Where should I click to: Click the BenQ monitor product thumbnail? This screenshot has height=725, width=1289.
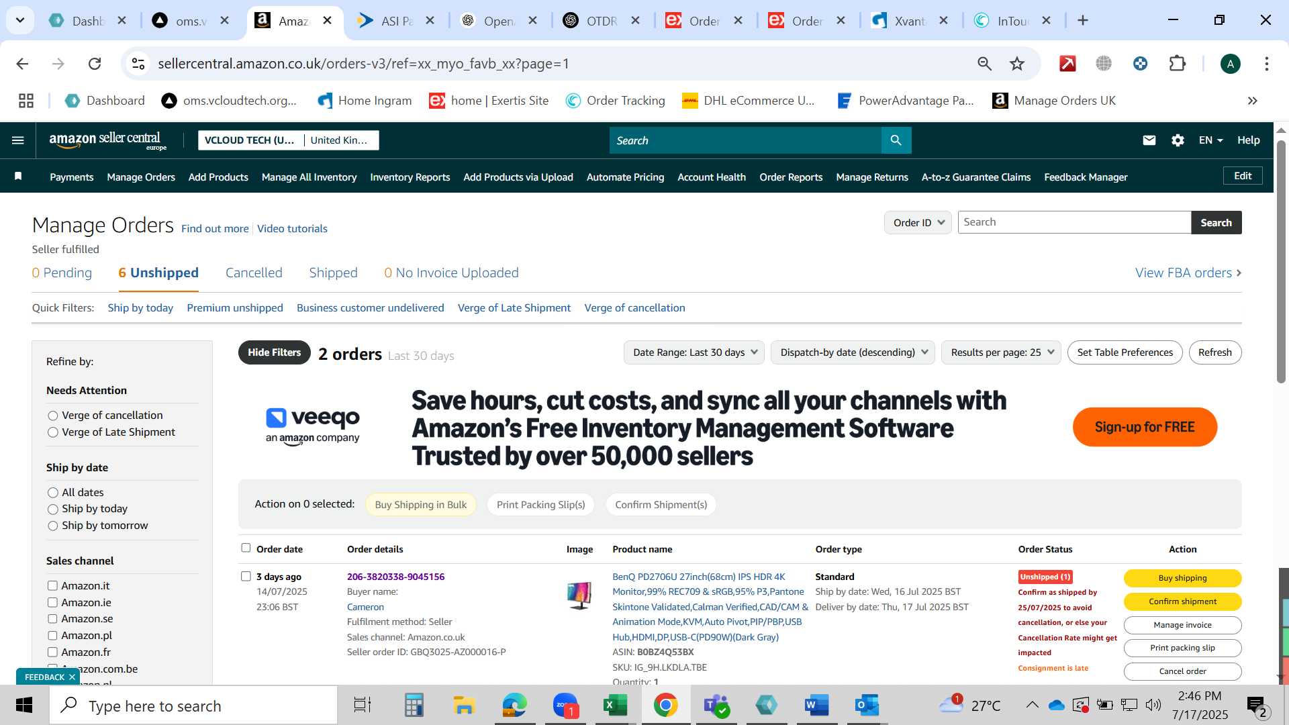click(x=579, y=595)
